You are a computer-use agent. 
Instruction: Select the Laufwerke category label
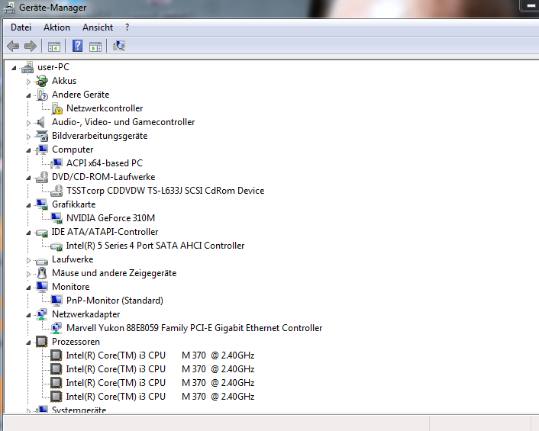[73, 259]
